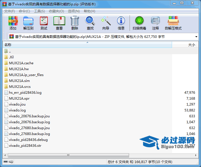Viewport: 201px width, 167px height.
Task: Run 测试 (Test) archive tool
Action: pyautogui.click(x=44, y=23)
